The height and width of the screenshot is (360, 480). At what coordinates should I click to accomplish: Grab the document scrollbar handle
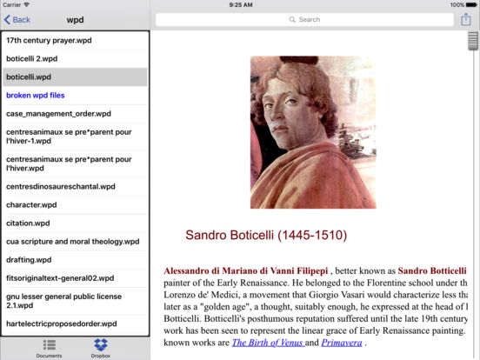pos(473,41)
